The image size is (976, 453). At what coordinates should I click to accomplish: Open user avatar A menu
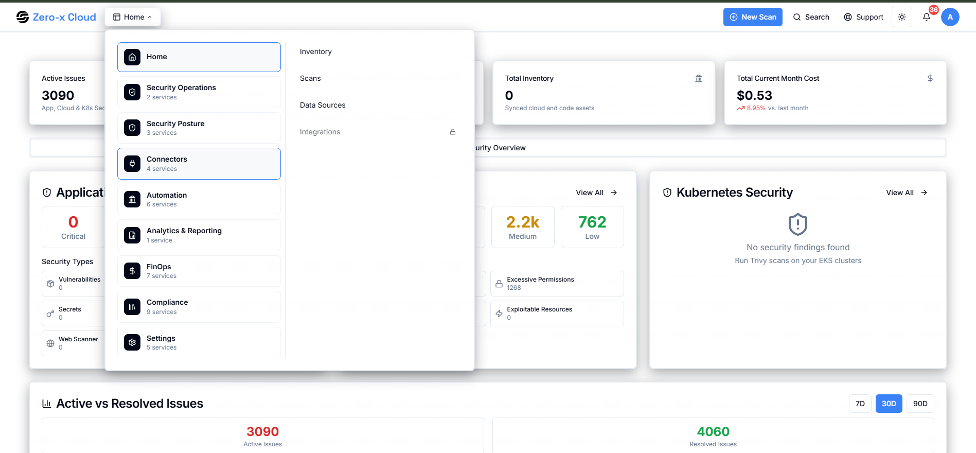click(950, 17)
